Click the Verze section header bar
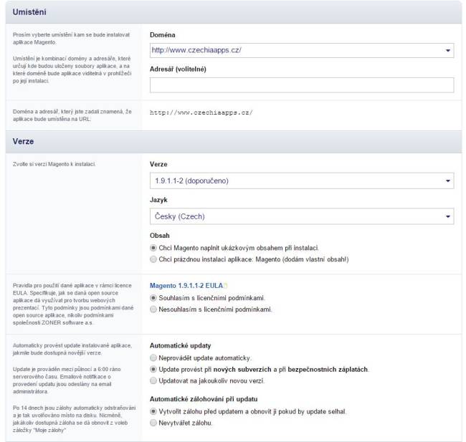This screenshot has width=466, height=442. (x=232, y=142)
